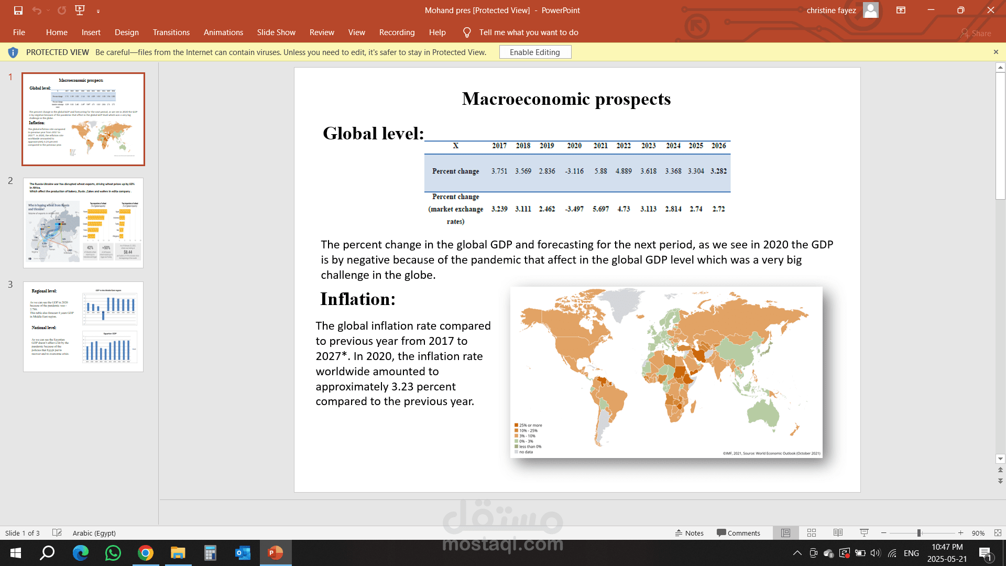
Task: Close the Protected View message bar
Action: [996, 52]
